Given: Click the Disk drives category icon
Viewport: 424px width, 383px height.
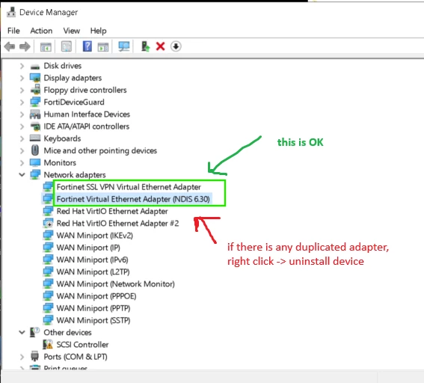Looking at the screenshot, I should (x=35, y=66).
